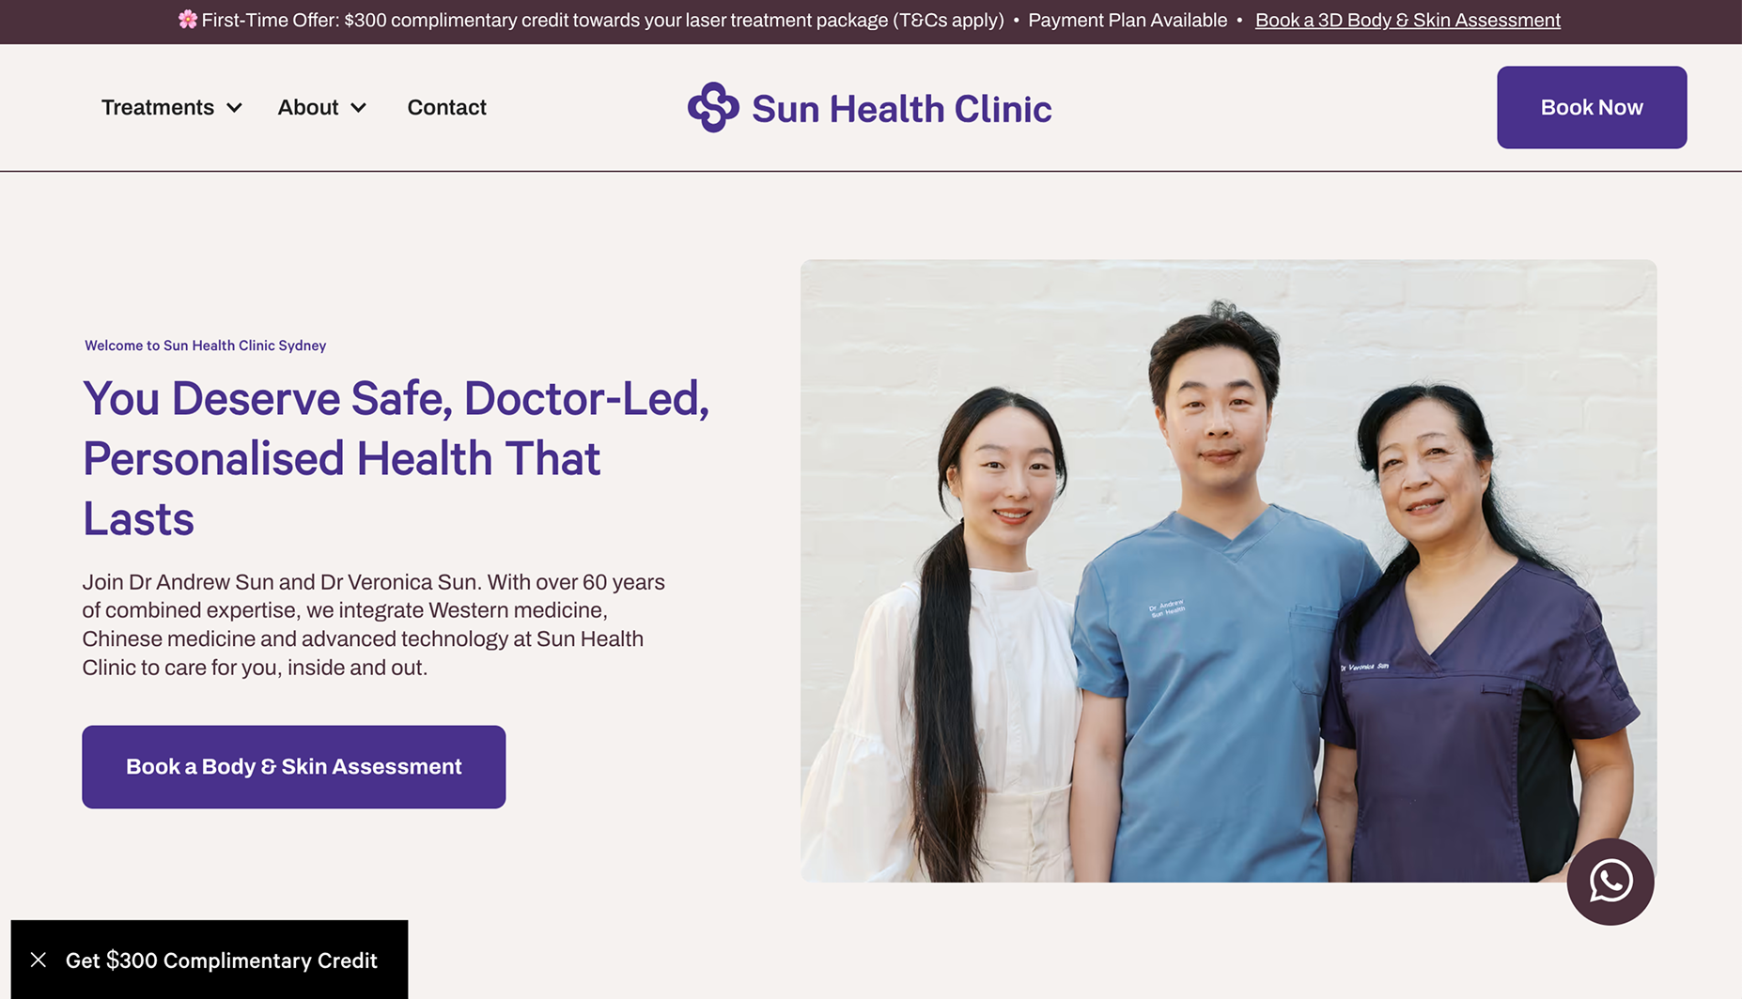Screen dimensions: 1742x999
Task: Click Welcome to Sun Health Clinic Sydney text
Action: 206,346
